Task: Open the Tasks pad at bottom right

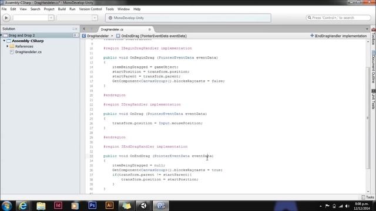Action: (x=368, y=198)
